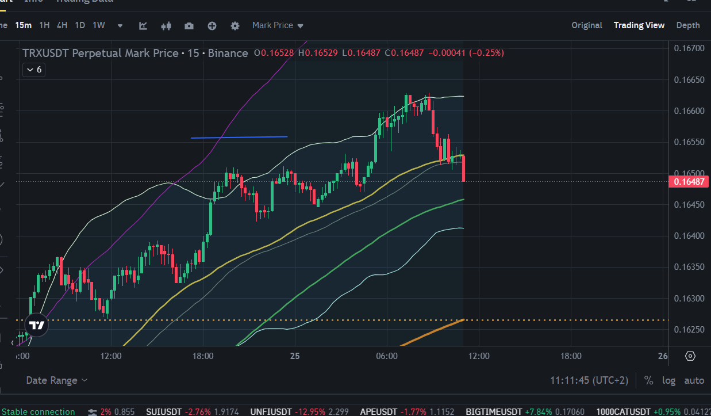Switch to Original chart view
Screen dimensions: 711x416
587,25
